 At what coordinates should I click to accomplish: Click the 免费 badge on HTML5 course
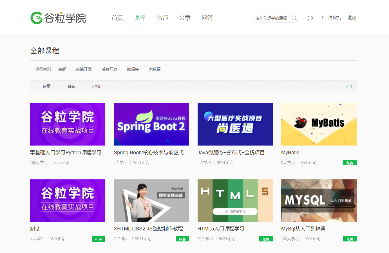tap(266, 239)
